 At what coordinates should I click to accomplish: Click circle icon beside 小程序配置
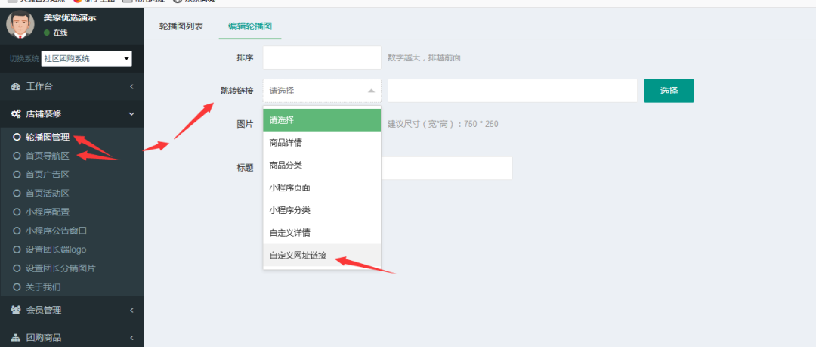point(17,212)
